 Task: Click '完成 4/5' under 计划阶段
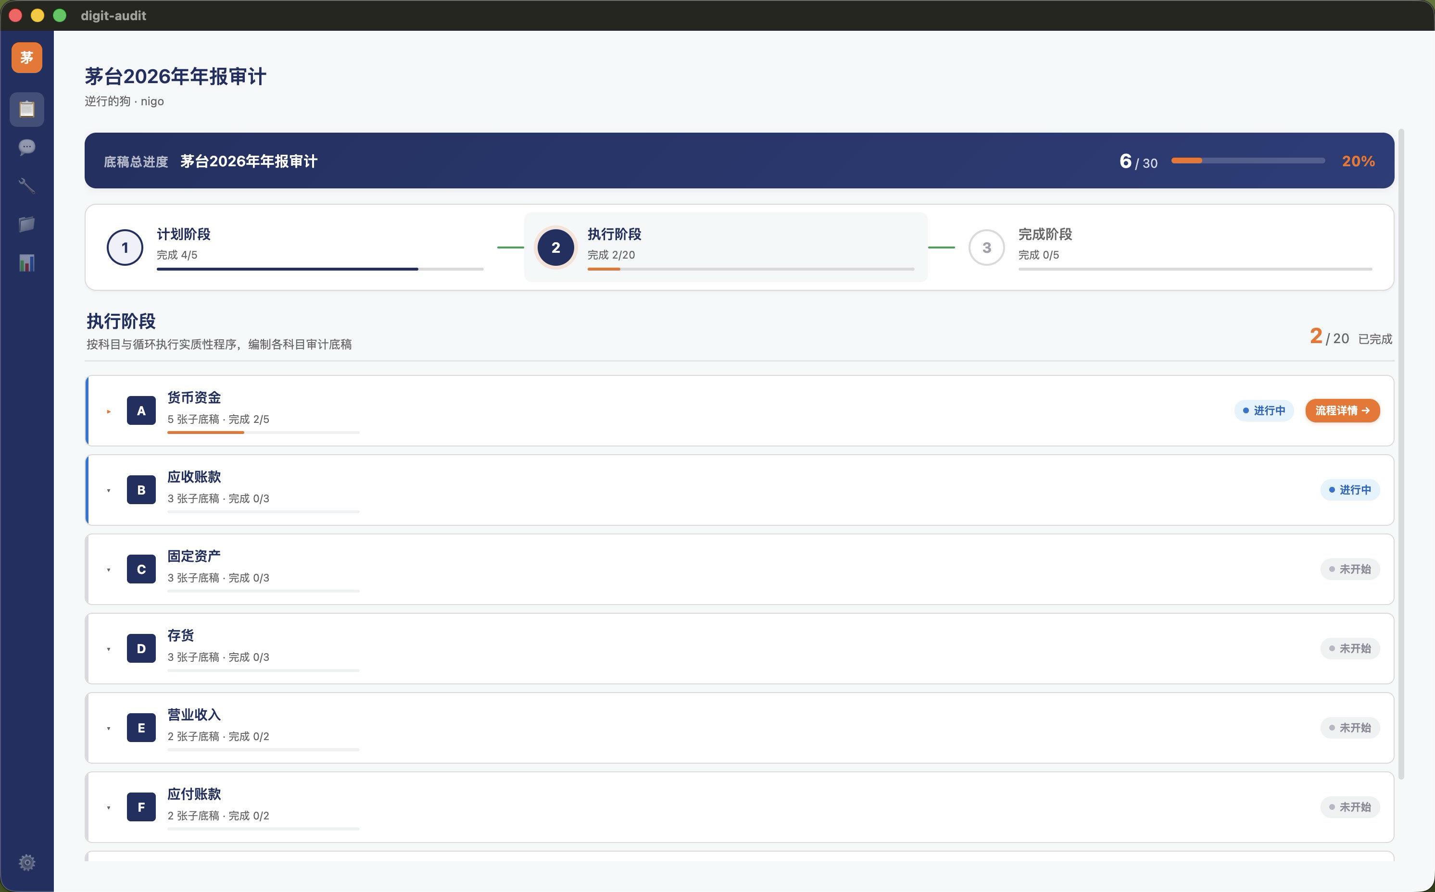[177, 255]
